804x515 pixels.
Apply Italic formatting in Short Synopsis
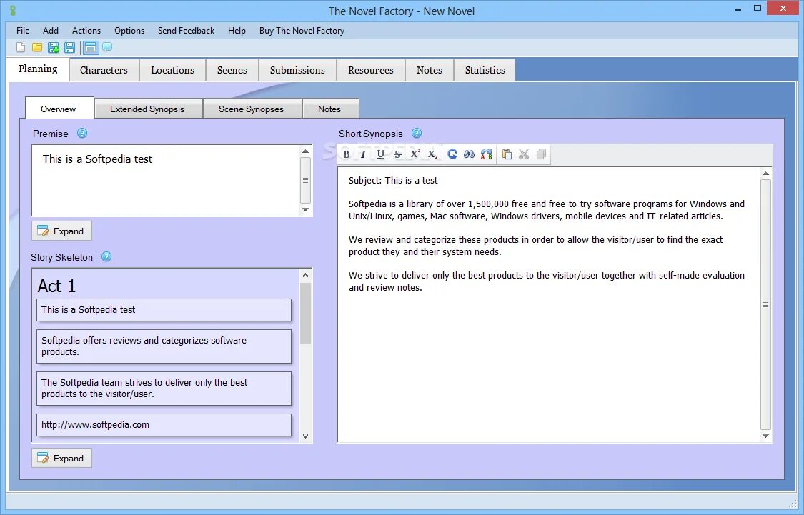tap(364, 154)
